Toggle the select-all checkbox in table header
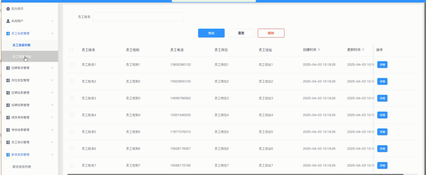Image resolution: width=426 pixels, height=175 pixels. (x=72, y=50)
